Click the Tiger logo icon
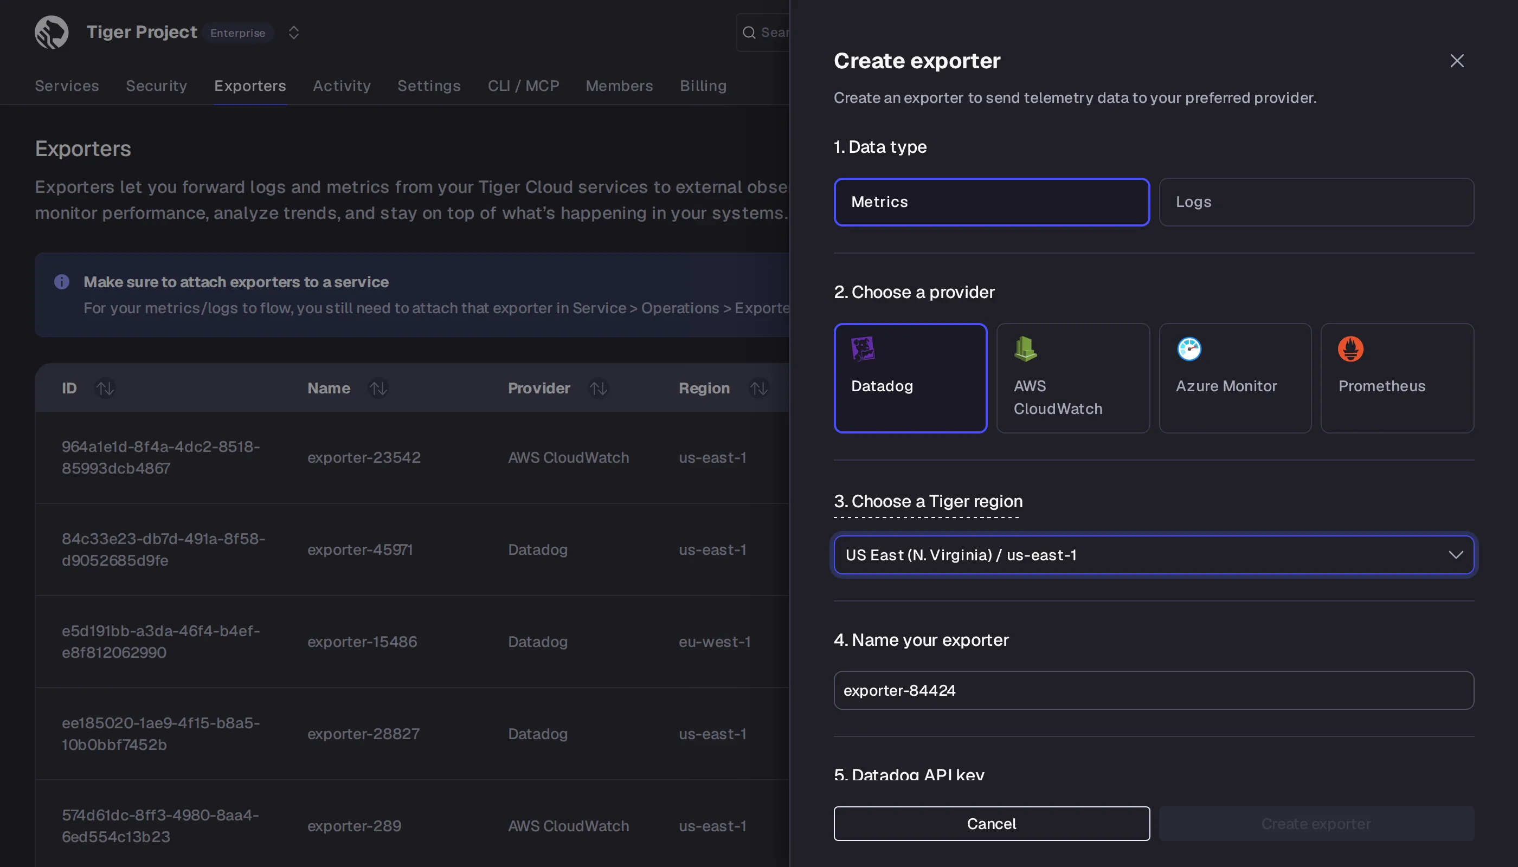 click(x=52, y=32)
